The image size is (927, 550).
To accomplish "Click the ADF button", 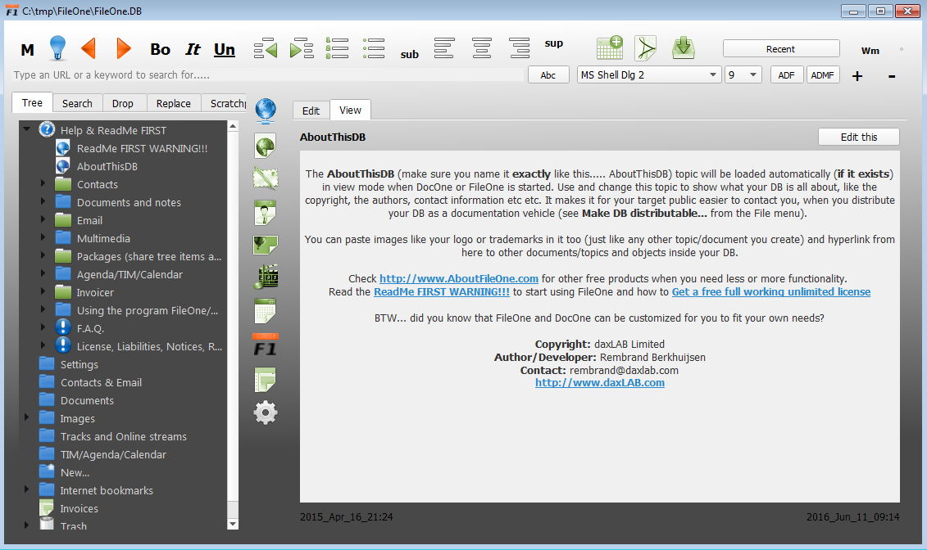I will tap(786, 75).
